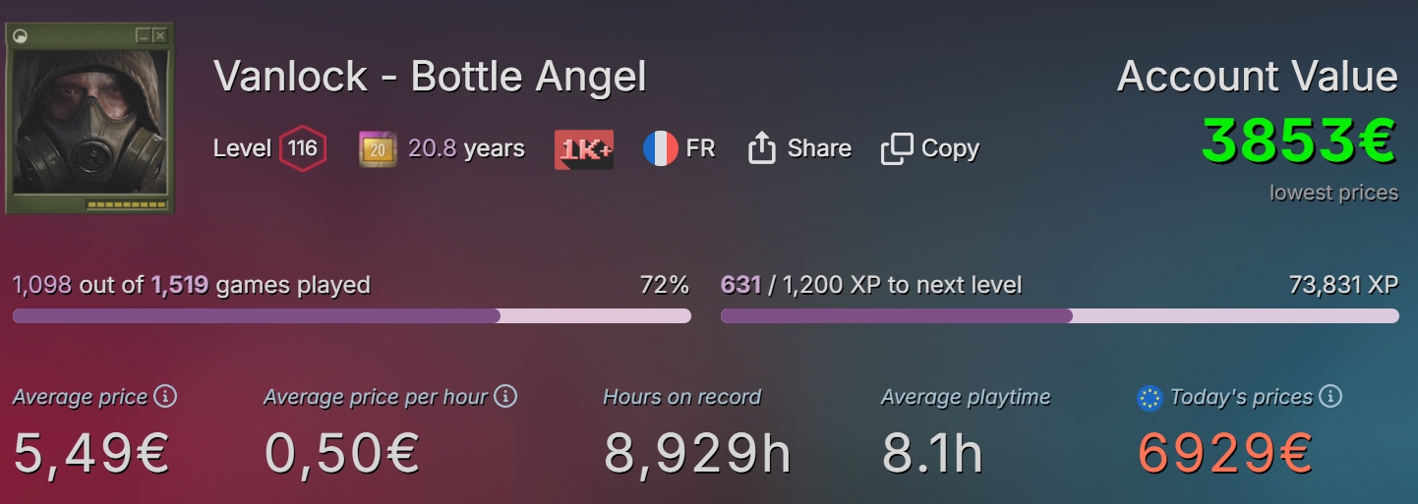The image size is (1418, 504).
Task: Click the Share text label
Action: 819,149
